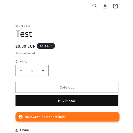Open the shopping bag cart icon
The width and height of the screenshot is (133, 133).
[115, 6]
